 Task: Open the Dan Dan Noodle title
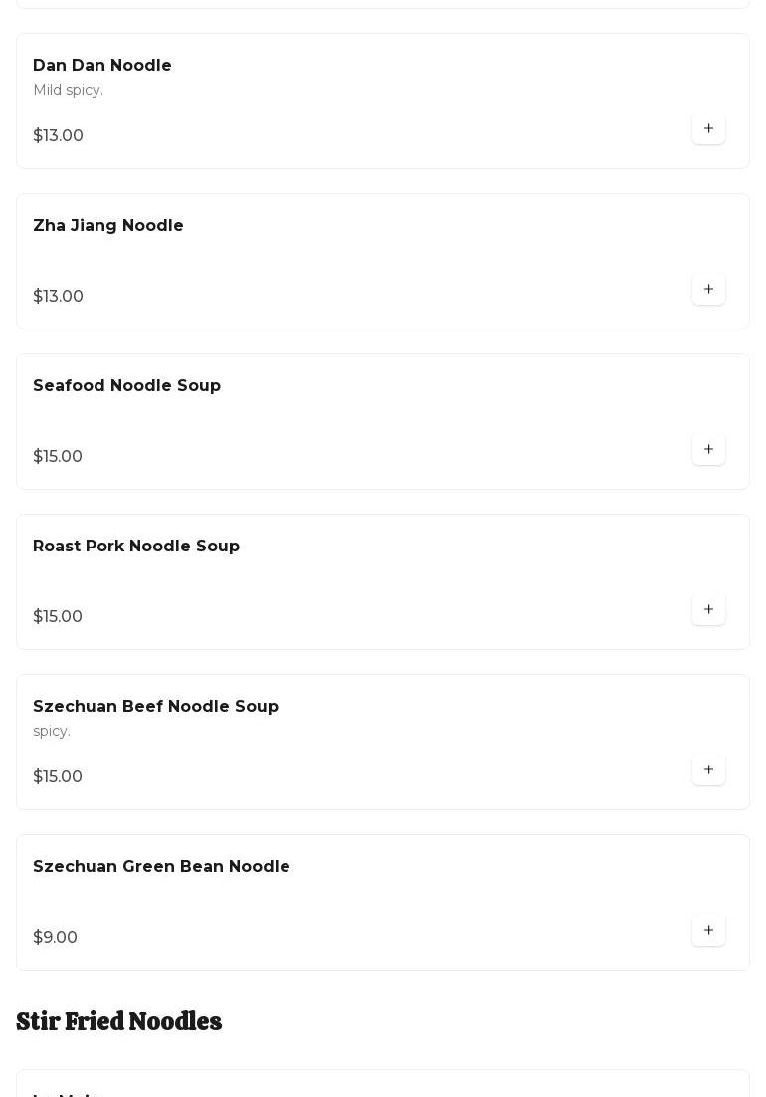[102, 66]
